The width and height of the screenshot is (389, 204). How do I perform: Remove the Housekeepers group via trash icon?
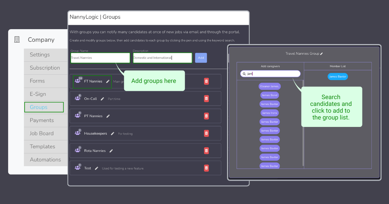(x=206, y=133)
